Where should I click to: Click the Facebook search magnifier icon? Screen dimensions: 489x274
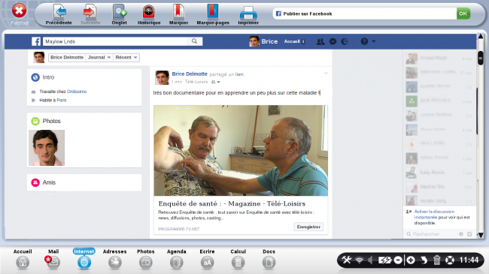click(x=194, y=41)
